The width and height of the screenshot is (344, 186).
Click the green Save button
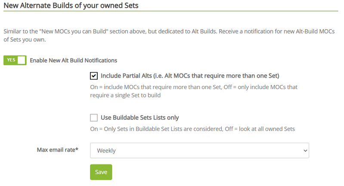point(101,172)
